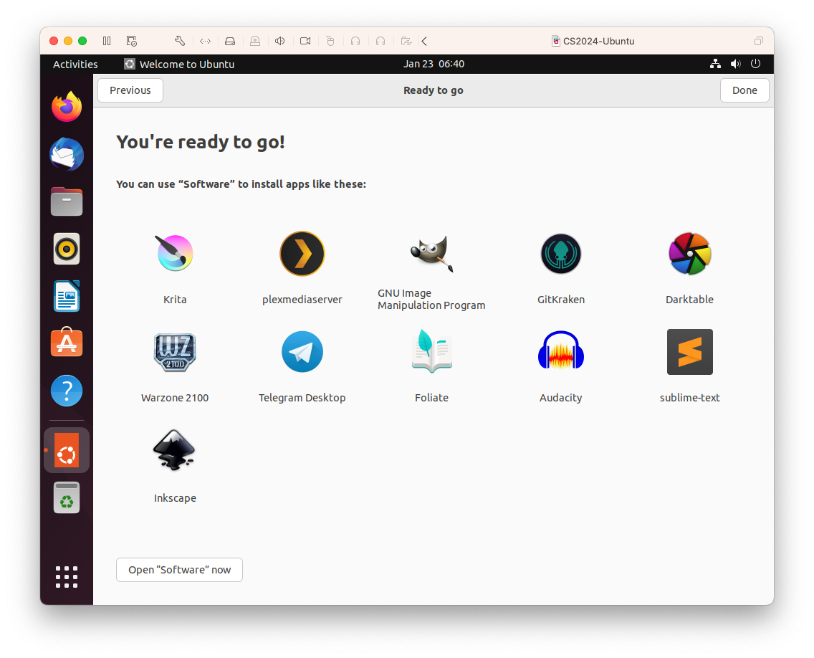Open the GitKraken app icon
The width and height of the screenshot is (814, 658).
pos(560,254)
